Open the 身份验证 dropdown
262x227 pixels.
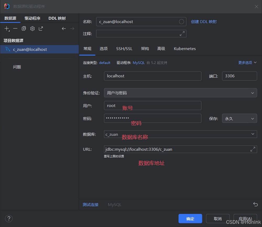pyautogui.click(x=180, y=93)
